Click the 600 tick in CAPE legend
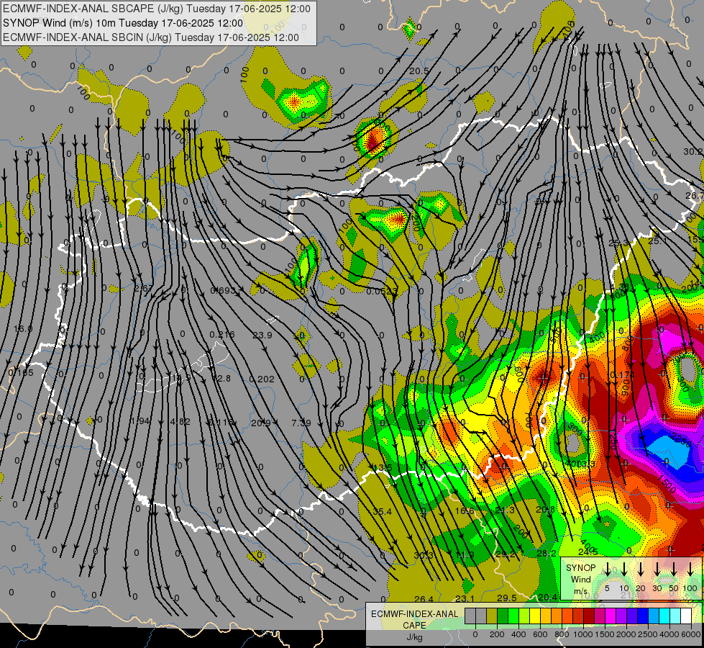This screenshot has height=648, width=704. point(540,634)
